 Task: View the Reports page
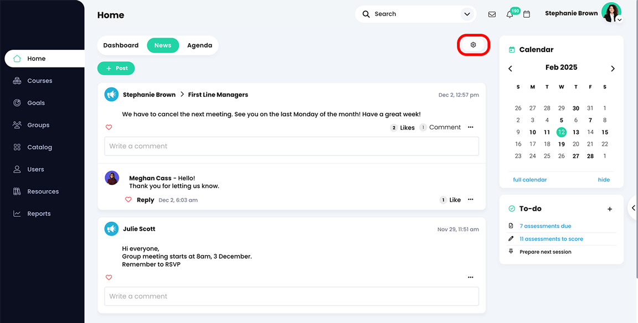coord(39,213)
